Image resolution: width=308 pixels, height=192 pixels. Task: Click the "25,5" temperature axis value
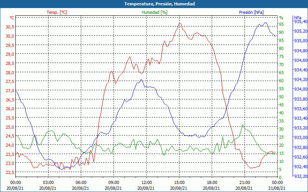[x=10, y=118]
